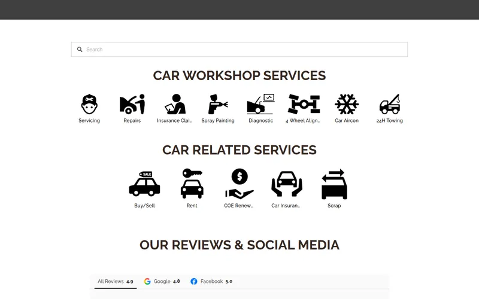Screen dimensions: 479x299
Task: Switch to the Facebook 5.0 reviews tab
Action: 211,282
